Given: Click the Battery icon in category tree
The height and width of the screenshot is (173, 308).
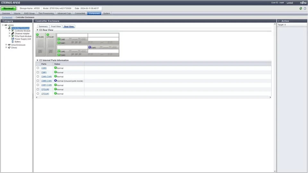Looking at the screenshot, I should (x=13, y=42).
